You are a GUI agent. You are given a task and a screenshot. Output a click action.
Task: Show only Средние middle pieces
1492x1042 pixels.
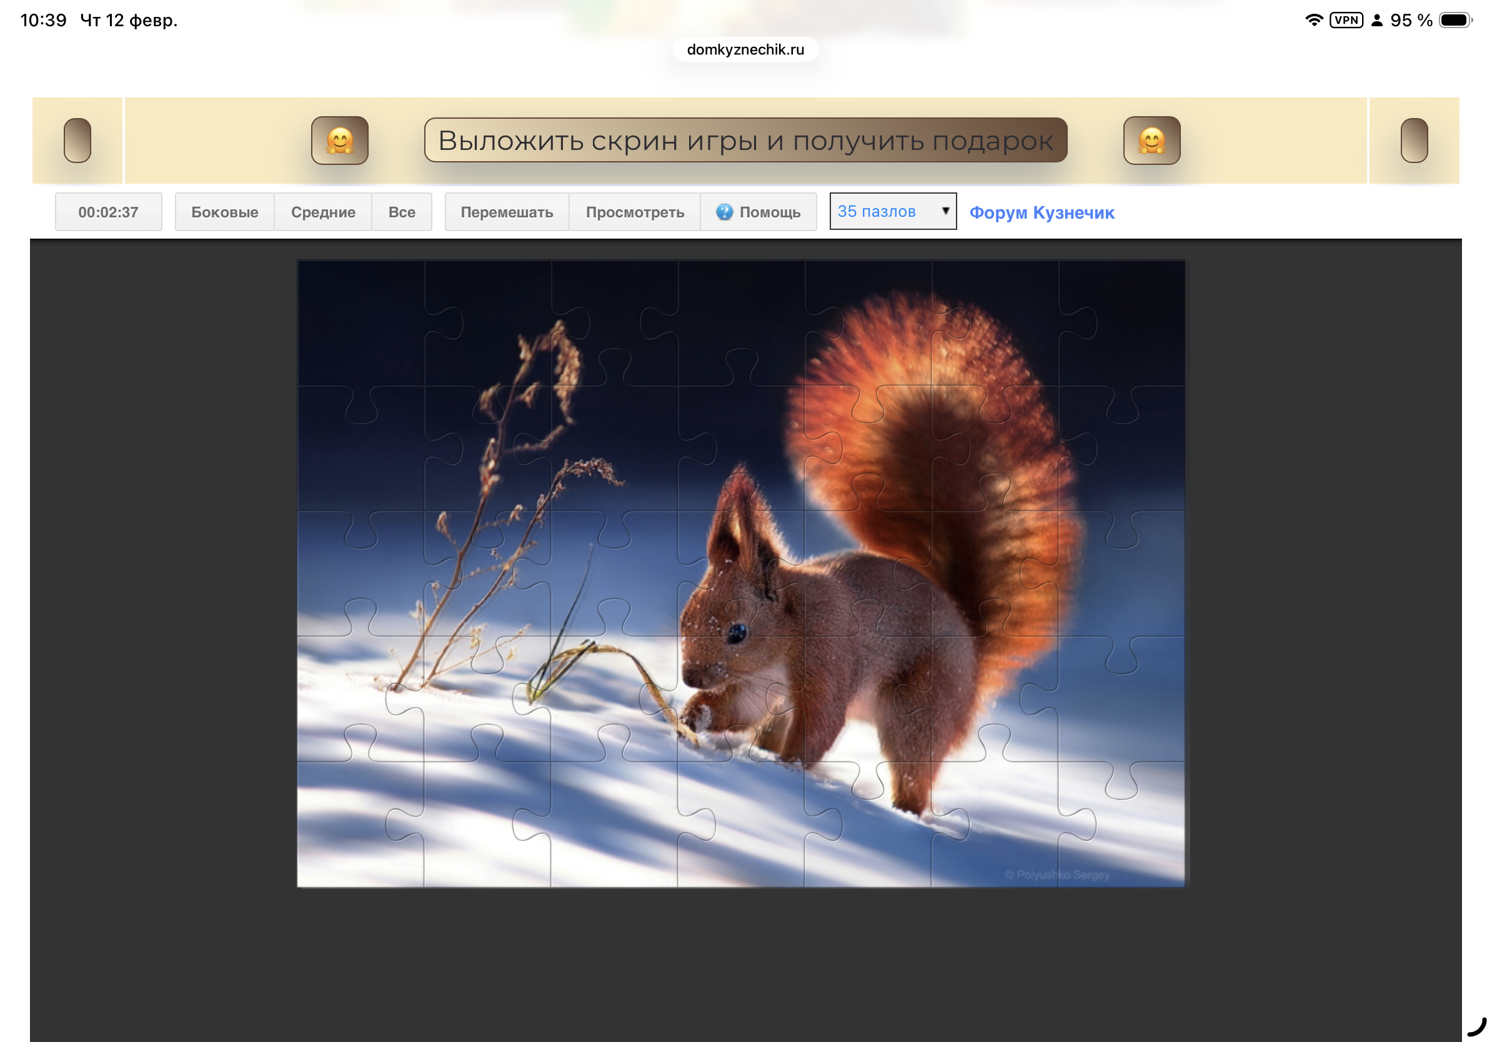pyautogui.click(x=323, y=212)
